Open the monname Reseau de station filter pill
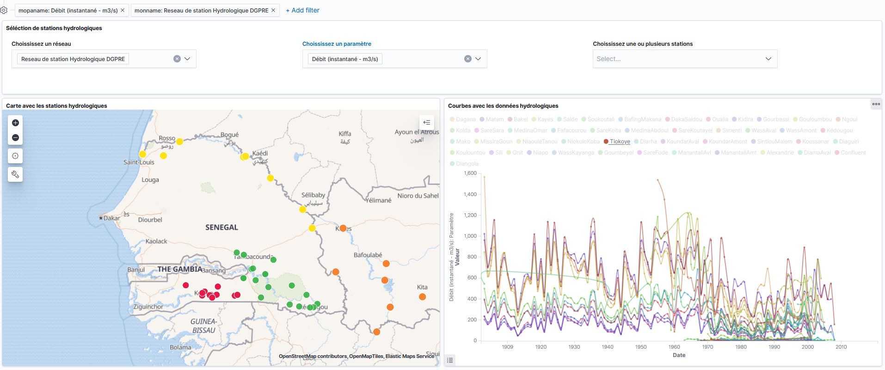Viewport: 885px width, 370px height. [x=201, y=10]
